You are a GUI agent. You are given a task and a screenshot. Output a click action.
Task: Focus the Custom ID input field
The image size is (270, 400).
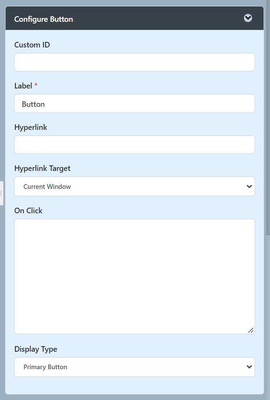[x=134, y=62]
